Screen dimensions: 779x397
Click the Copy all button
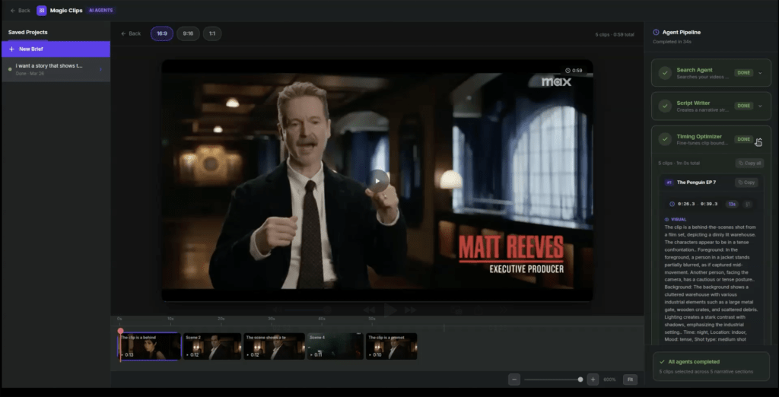[x=749, y=164]
